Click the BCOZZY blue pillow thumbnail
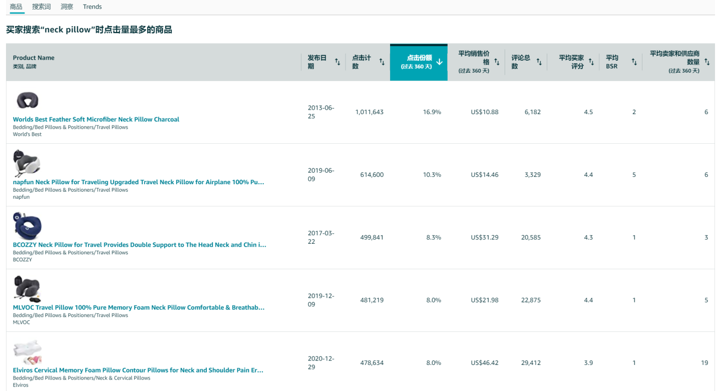 pyautogui.click(x=27, y=226)
